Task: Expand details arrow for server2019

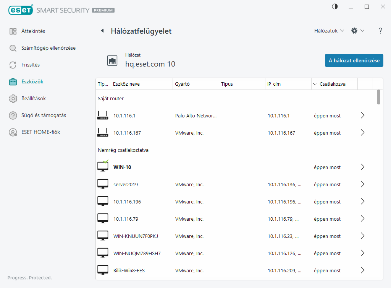Action: (362, 184)
